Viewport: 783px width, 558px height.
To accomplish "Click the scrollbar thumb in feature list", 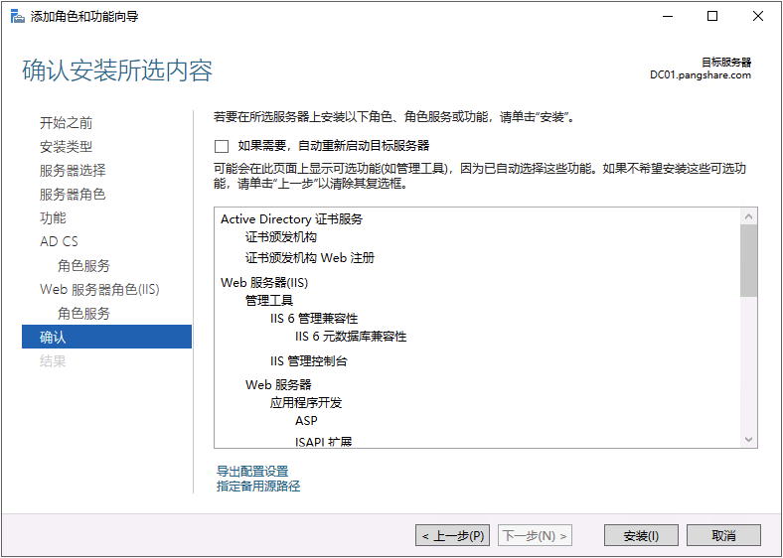I will (x=749, y=259).
